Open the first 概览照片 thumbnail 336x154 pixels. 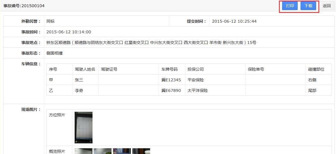tap(84, 151)
